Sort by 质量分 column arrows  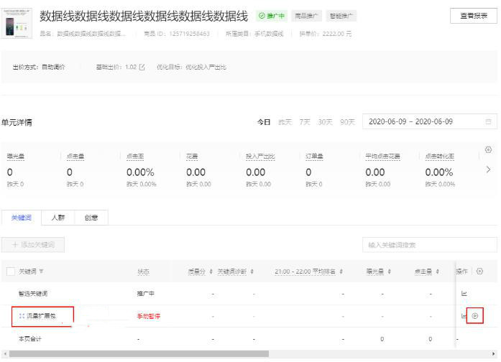click(x=211, y=271)
